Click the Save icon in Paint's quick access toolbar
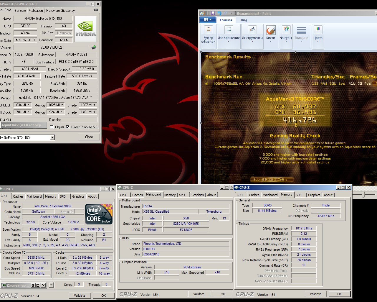The height and width of the screenshot is (302, 377). [213, 13]
